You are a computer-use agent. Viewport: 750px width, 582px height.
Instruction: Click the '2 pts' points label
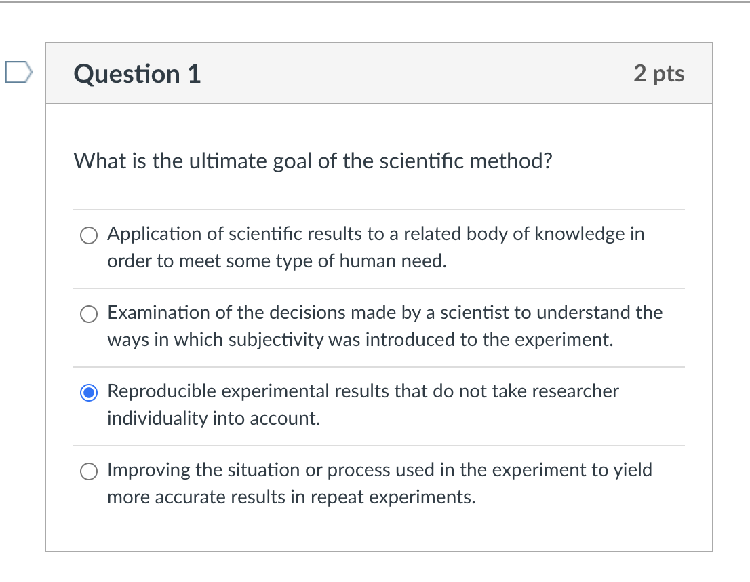tap(659, 74)
